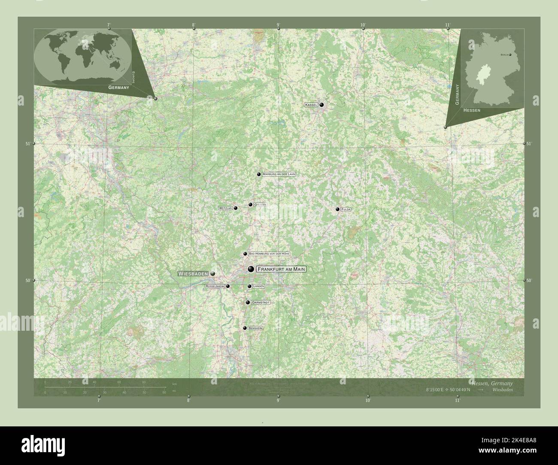This screenshot has height=465, width=558.
Task: Click the Darmstadt label
Action: tap(261, 302)
